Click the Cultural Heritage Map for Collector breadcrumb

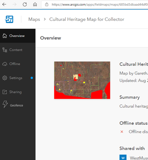pyautogui.click(x=87, y=19)
